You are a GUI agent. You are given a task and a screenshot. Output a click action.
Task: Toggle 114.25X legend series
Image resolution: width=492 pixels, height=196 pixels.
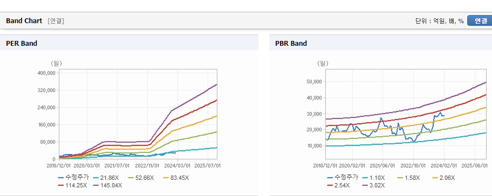coord(73,185)
